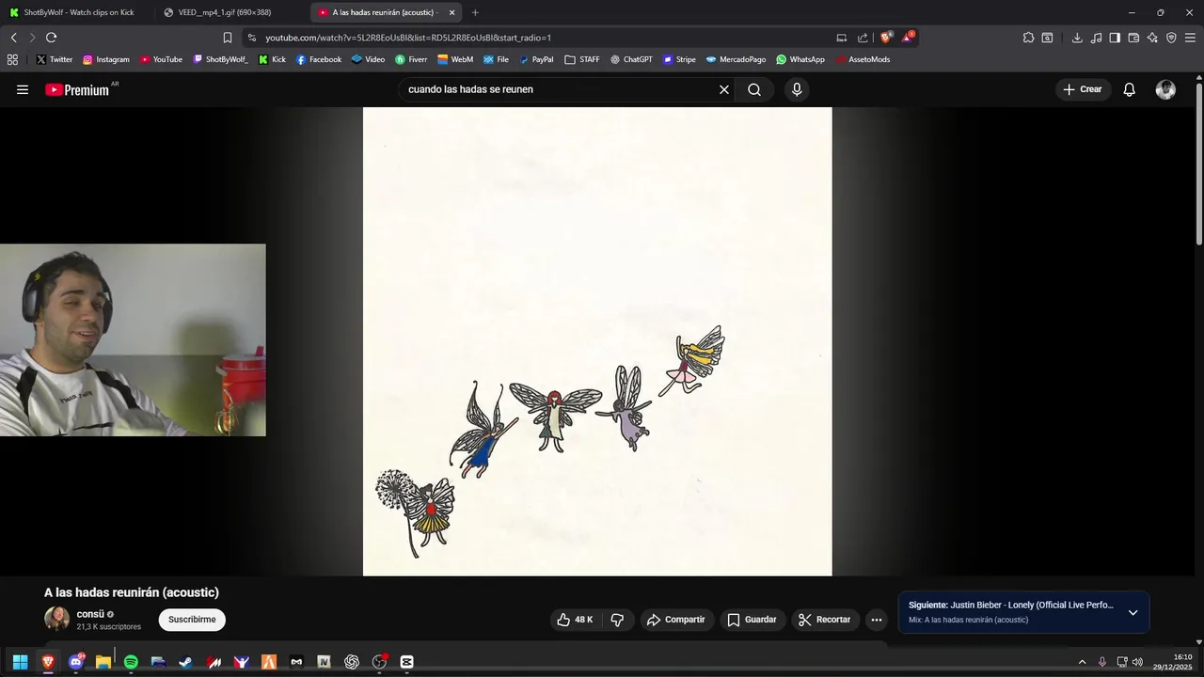Open the Brave Wallet icon
The image size is (1204, 677).
(1133, 38)
